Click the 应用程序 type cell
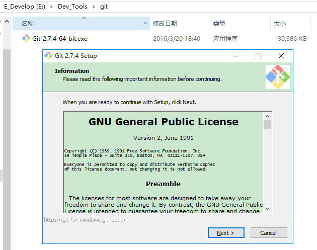This screenshot has width=317, height=250. coord(225,38)
